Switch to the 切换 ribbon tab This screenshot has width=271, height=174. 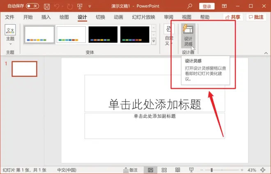pyautogui.click(x=101, y=17)
